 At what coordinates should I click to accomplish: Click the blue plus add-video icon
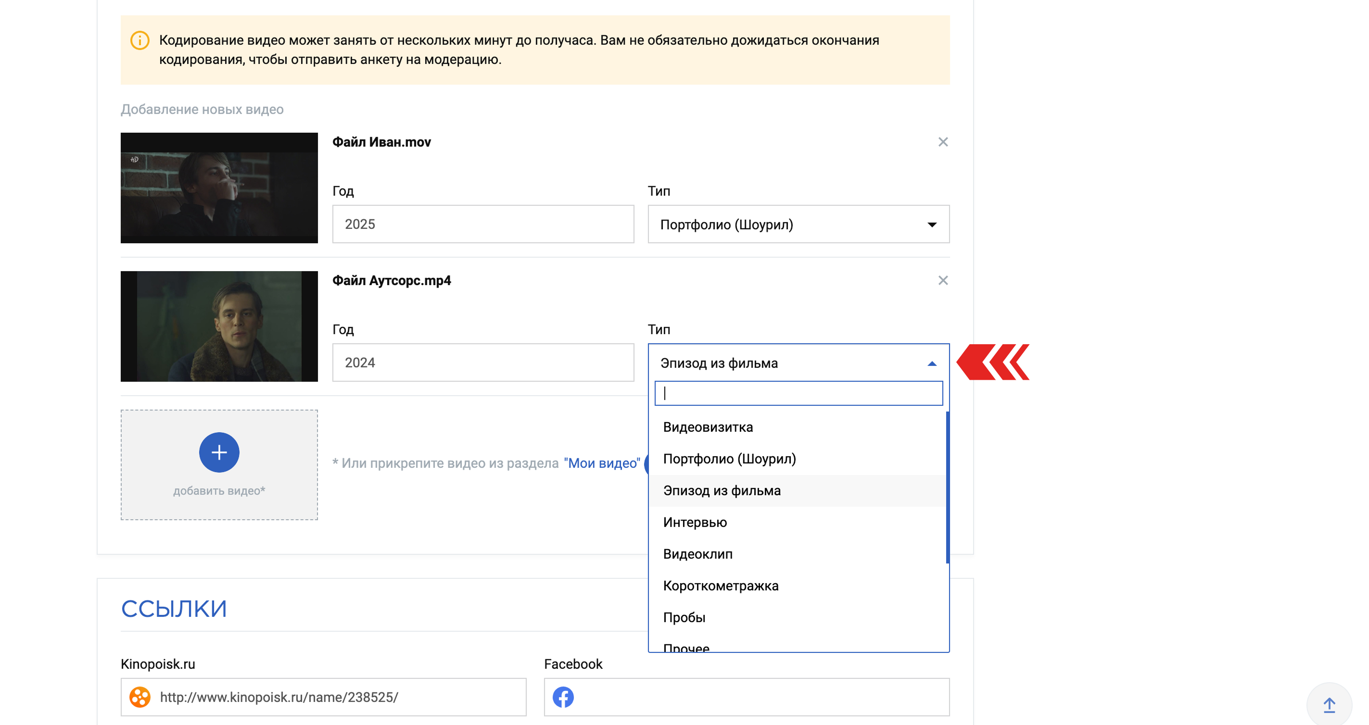[x=219, y=452]
